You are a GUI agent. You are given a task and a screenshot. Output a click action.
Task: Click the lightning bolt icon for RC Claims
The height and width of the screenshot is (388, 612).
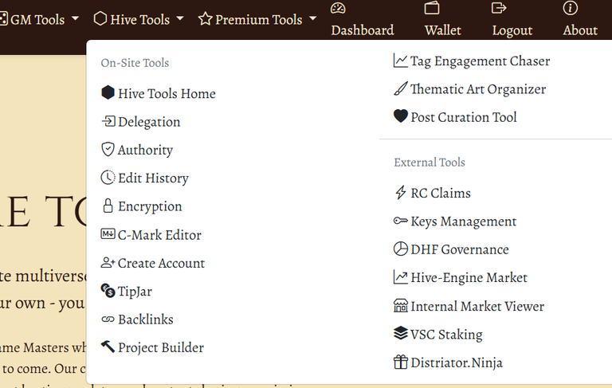point(401,193)
